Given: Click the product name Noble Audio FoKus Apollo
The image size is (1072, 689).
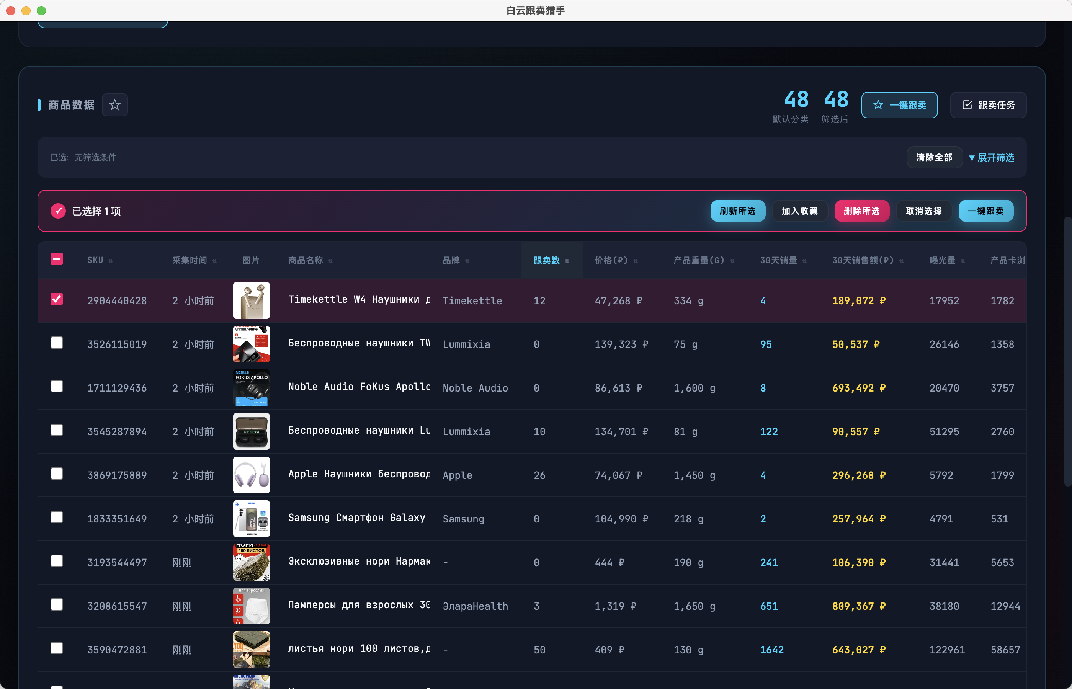Looking at the screenshot, I should click(x=359, y=387).
